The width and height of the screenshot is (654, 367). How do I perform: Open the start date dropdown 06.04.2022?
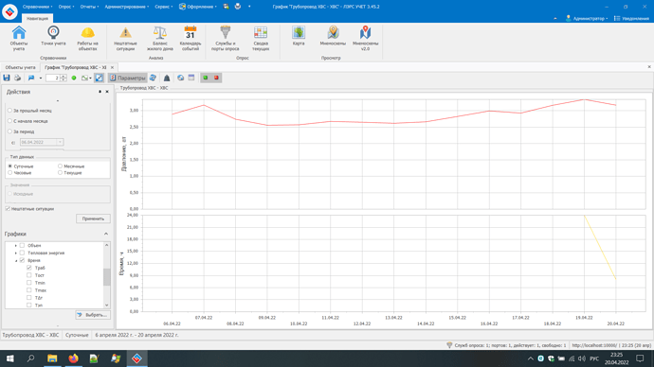coord(60,142)
